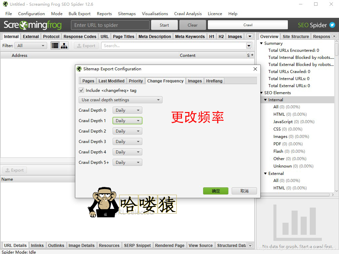Screen dimensions: 339x254
Task: Open Crawl Depth 0 frequency dropdown
Action: [127, 110]
